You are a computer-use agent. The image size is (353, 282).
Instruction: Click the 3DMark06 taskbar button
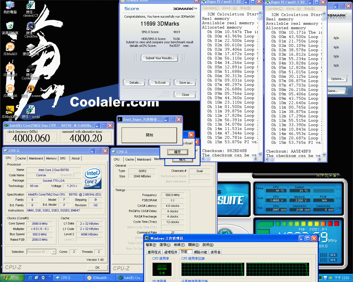[x=100, y=278]
